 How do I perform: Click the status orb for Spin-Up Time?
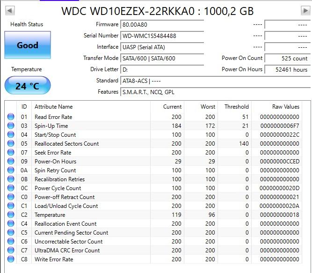[x=11, y=125]
